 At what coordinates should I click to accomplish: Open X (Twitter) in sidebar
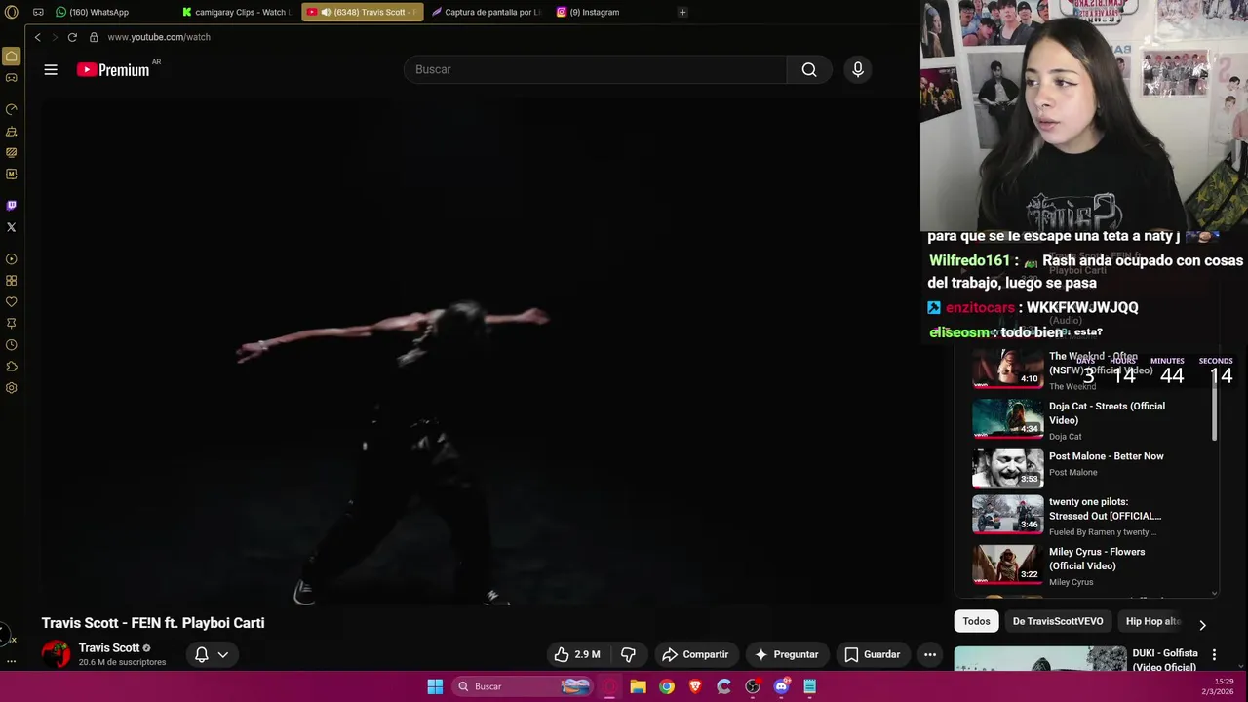tap(12, 227)
